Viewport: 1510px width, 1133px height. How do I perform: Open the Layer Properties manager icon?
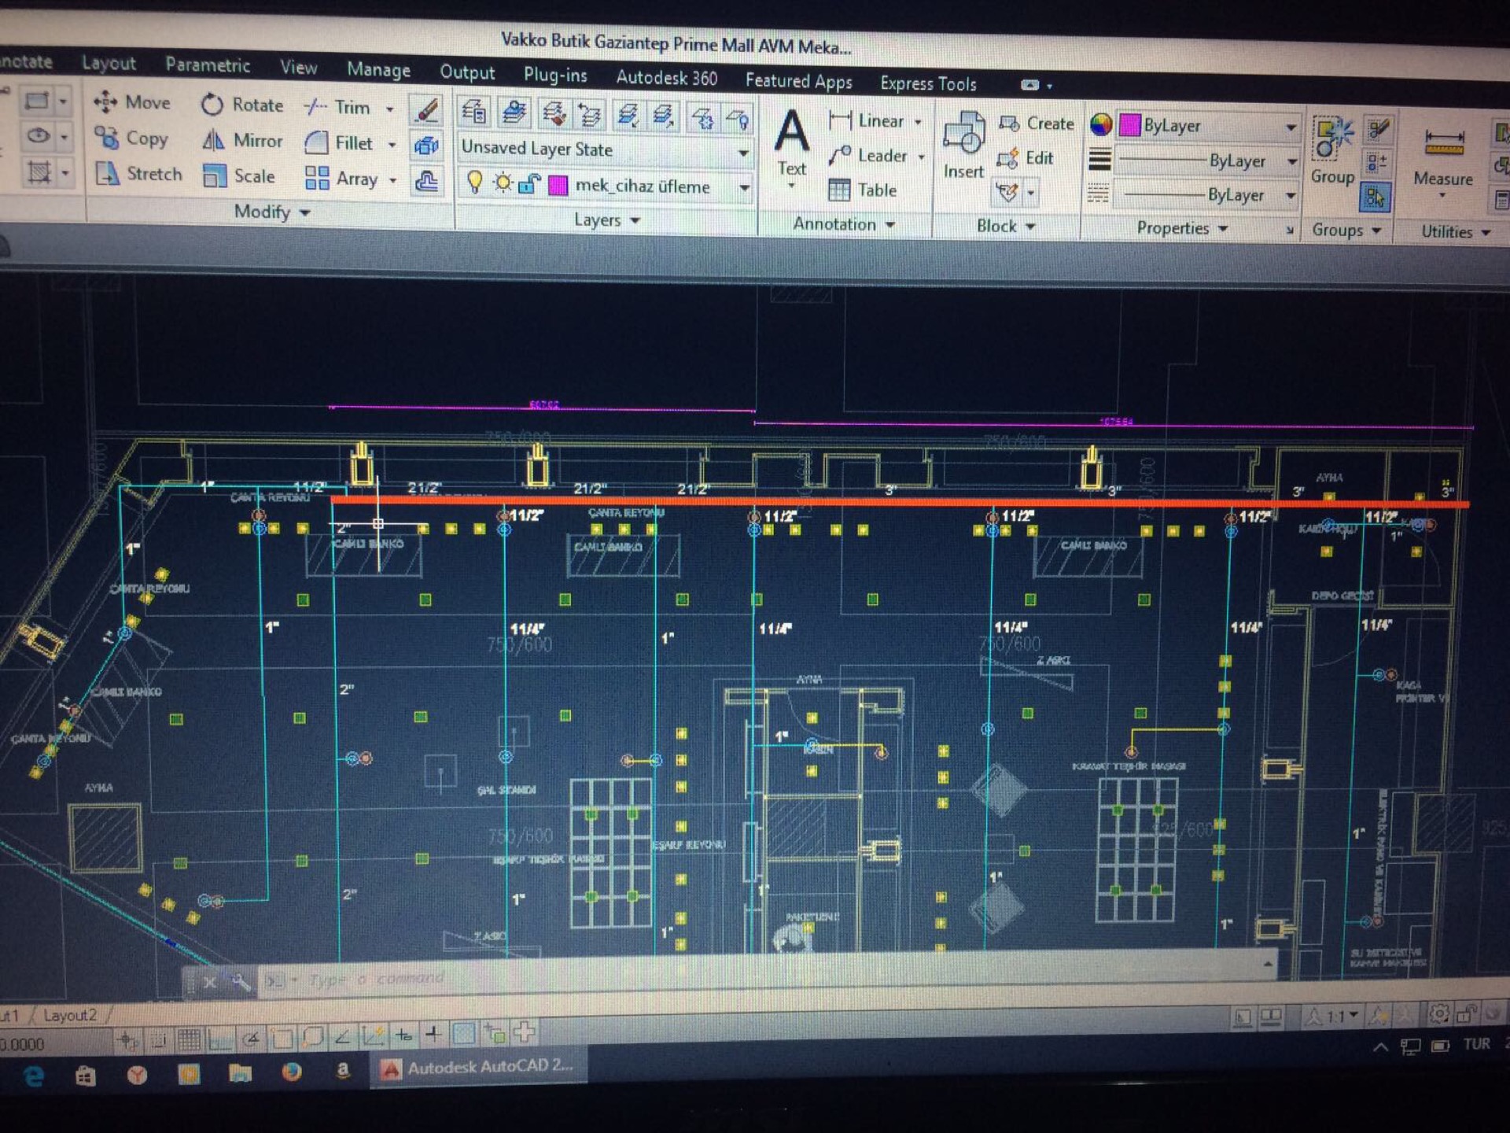coord(474,113)
